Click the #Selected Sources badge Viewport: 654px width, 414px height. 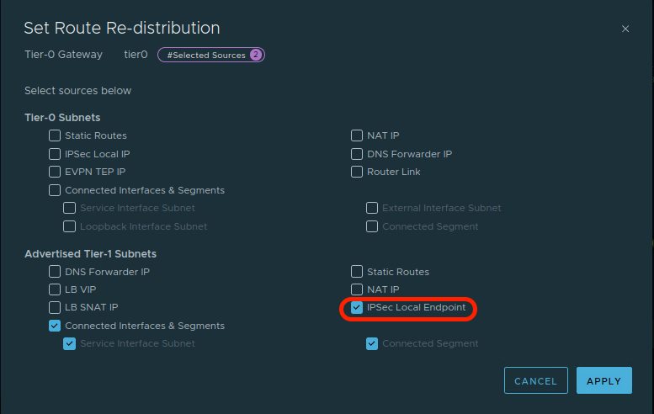pyautogui.click(x=210, y=55)
